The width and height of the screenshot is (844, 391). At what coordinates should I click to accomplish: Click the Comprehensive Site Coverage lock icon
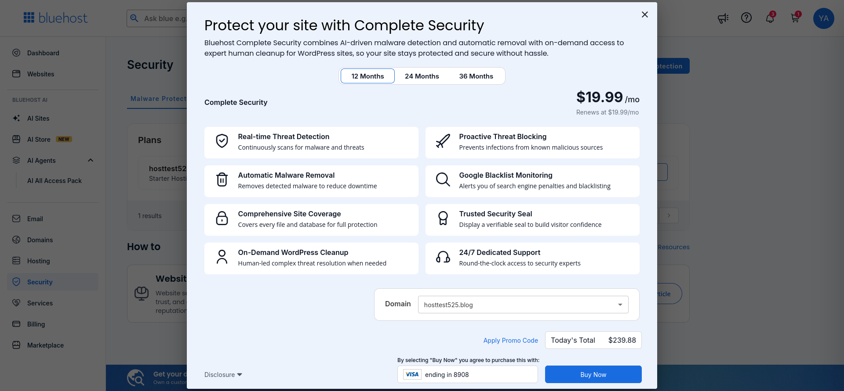point(222,218)
